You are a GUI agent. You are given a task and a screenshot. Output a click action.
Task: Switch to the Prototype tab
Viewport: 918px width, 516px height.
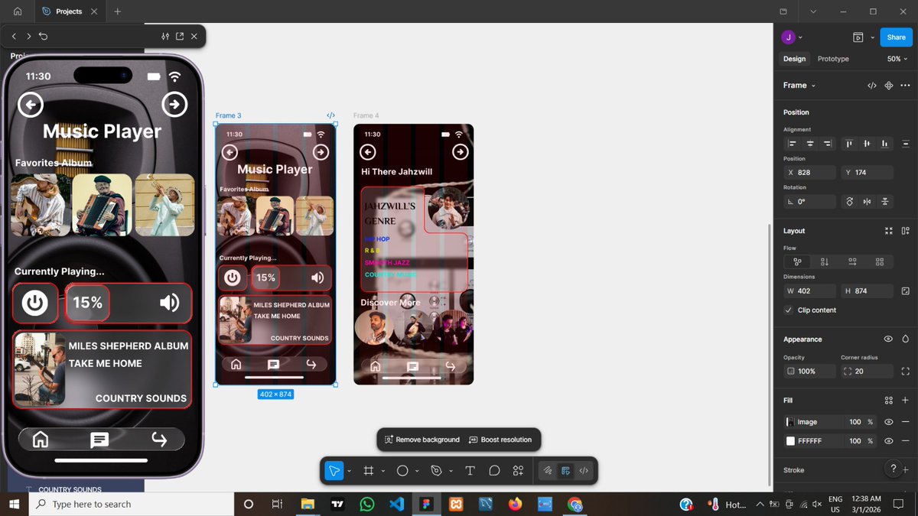[833, 59]
